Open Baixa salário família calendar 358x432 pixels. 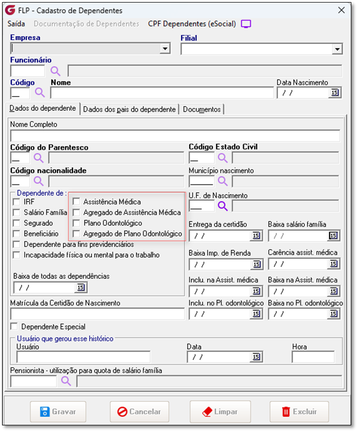coord(333,235)
